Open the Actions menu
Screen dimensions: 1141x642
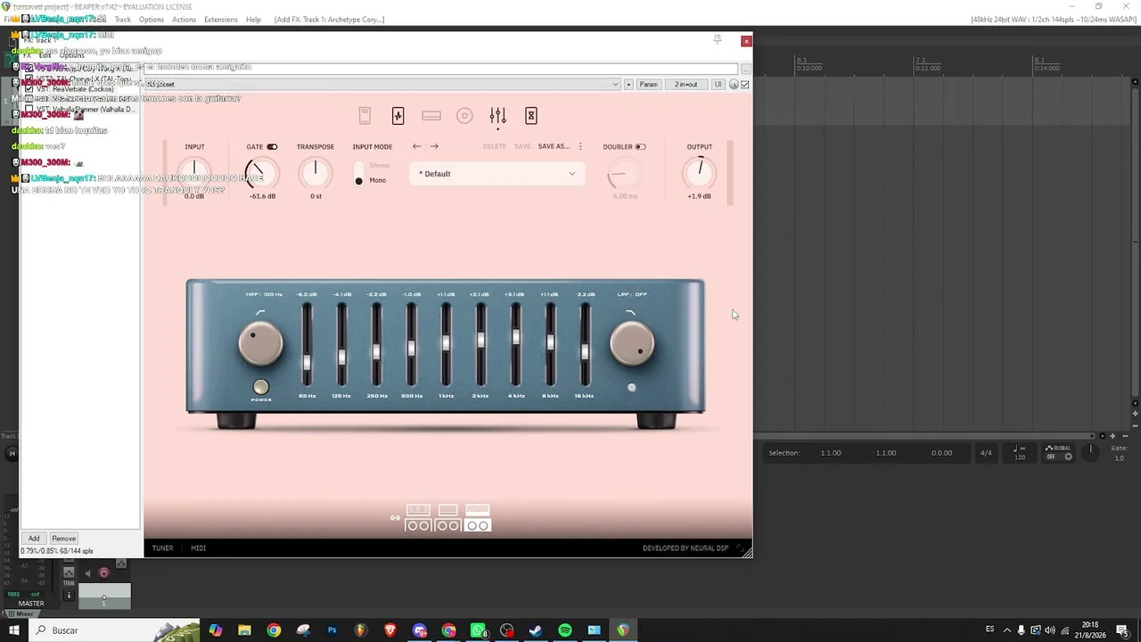tap(184, 20)
